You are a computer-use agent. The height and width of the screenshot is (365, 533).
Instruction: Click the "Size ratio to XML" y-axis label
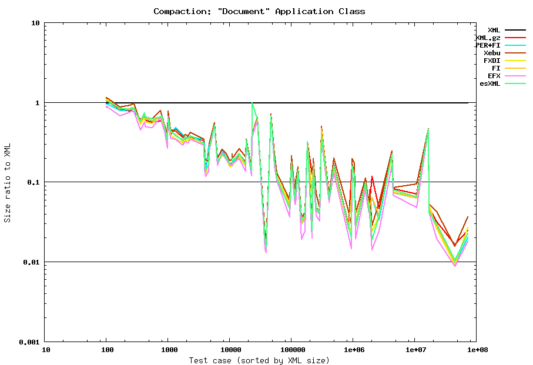coord(8,182)
